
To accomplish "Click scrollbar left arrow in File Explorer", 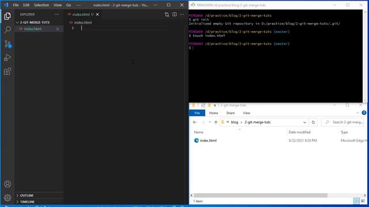I will tap(191, 195).
